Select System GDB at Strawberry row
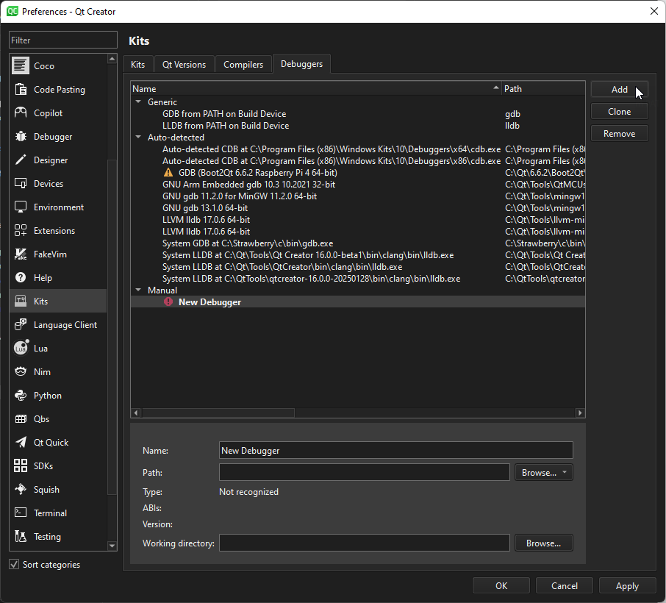 (x=358, y=243)
